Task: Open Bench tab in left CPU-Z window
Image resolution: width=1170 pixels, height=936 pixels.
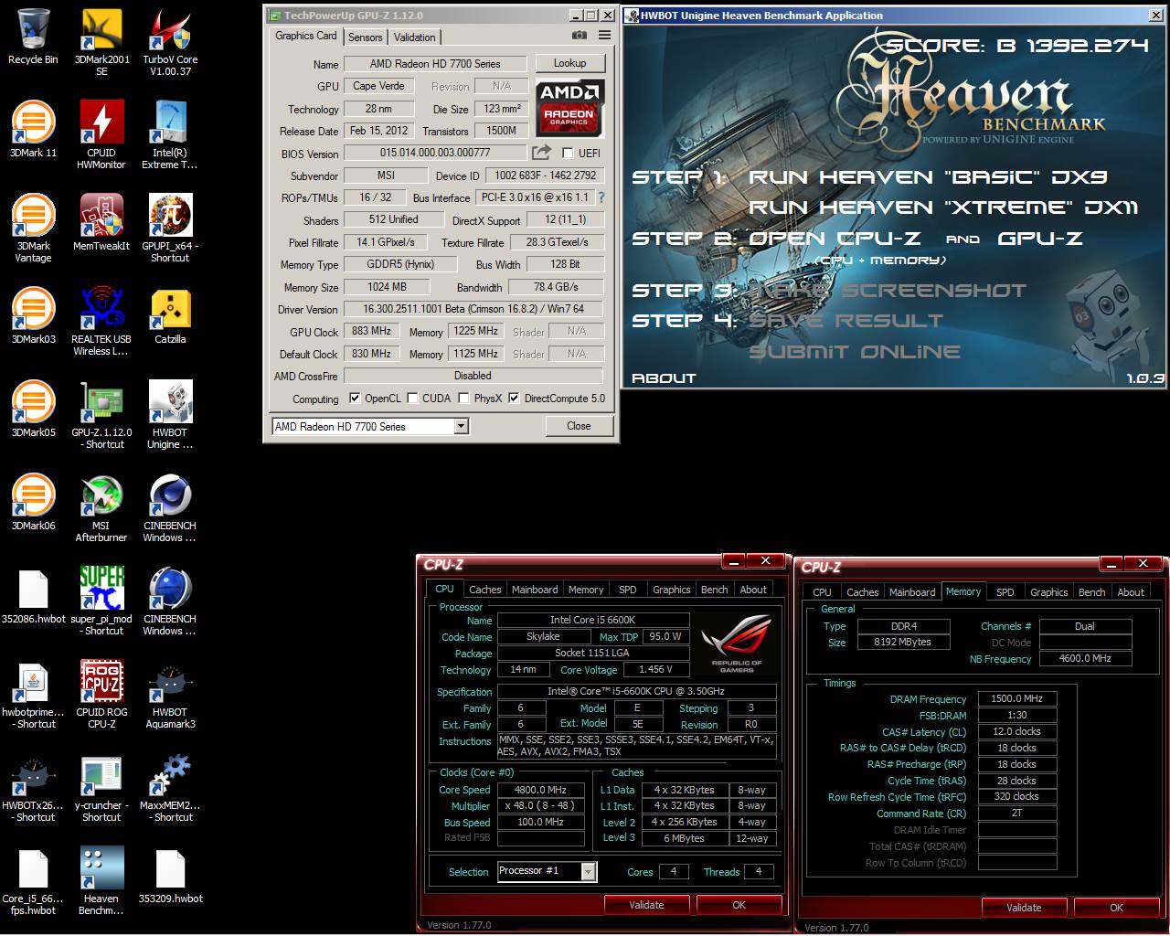Action: 714,590
